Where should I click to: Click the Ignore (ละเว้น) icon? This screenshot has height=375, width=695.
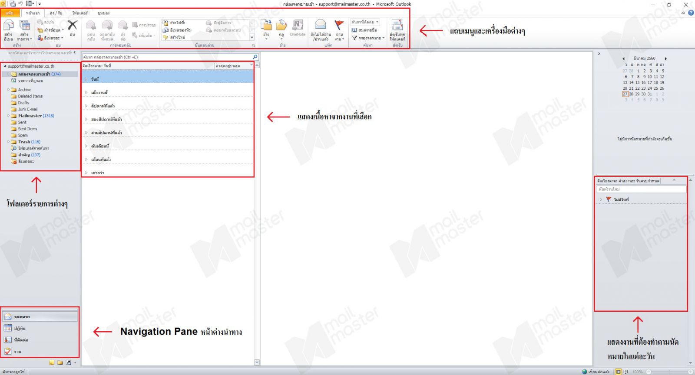click(40, 22)
